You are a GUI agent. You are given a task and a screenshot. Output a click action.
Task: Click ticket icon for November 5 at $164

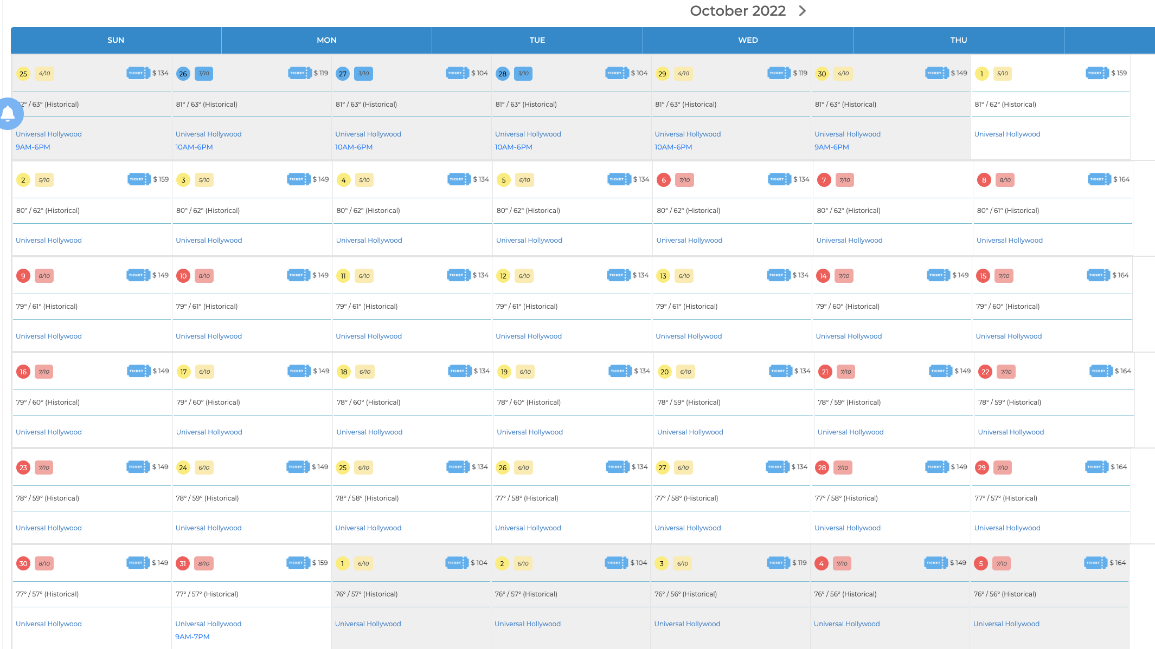1095,563
